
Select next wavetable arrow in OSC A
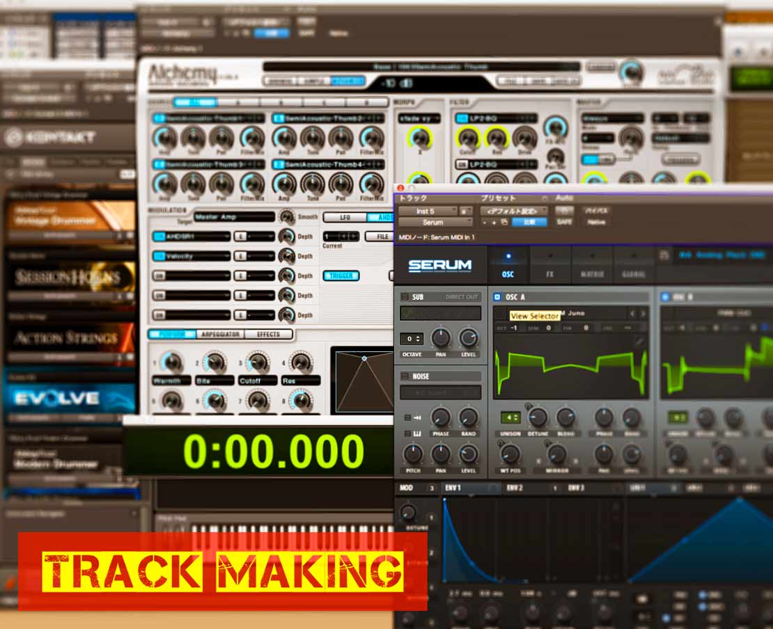[643, 313]
